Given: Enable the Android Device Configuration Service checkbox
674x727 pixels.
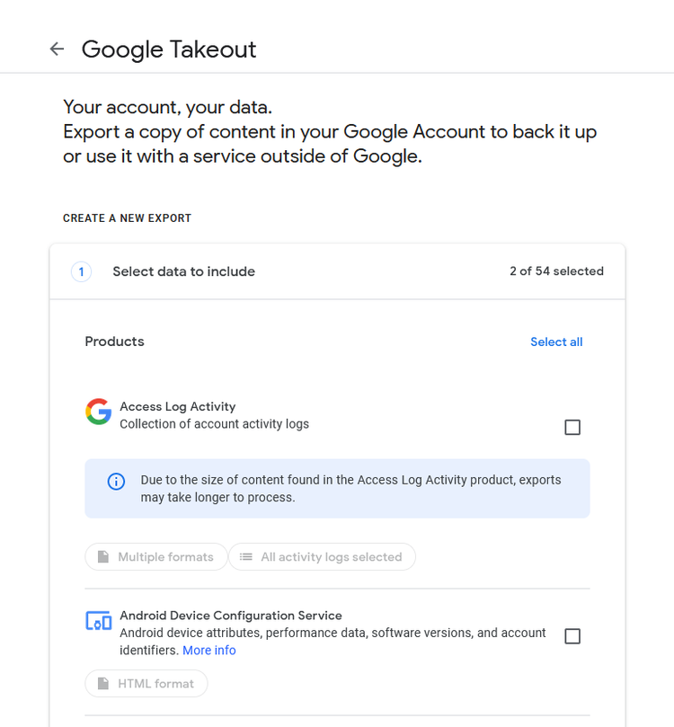Looking at the screenshot, I should click(572, 635).
